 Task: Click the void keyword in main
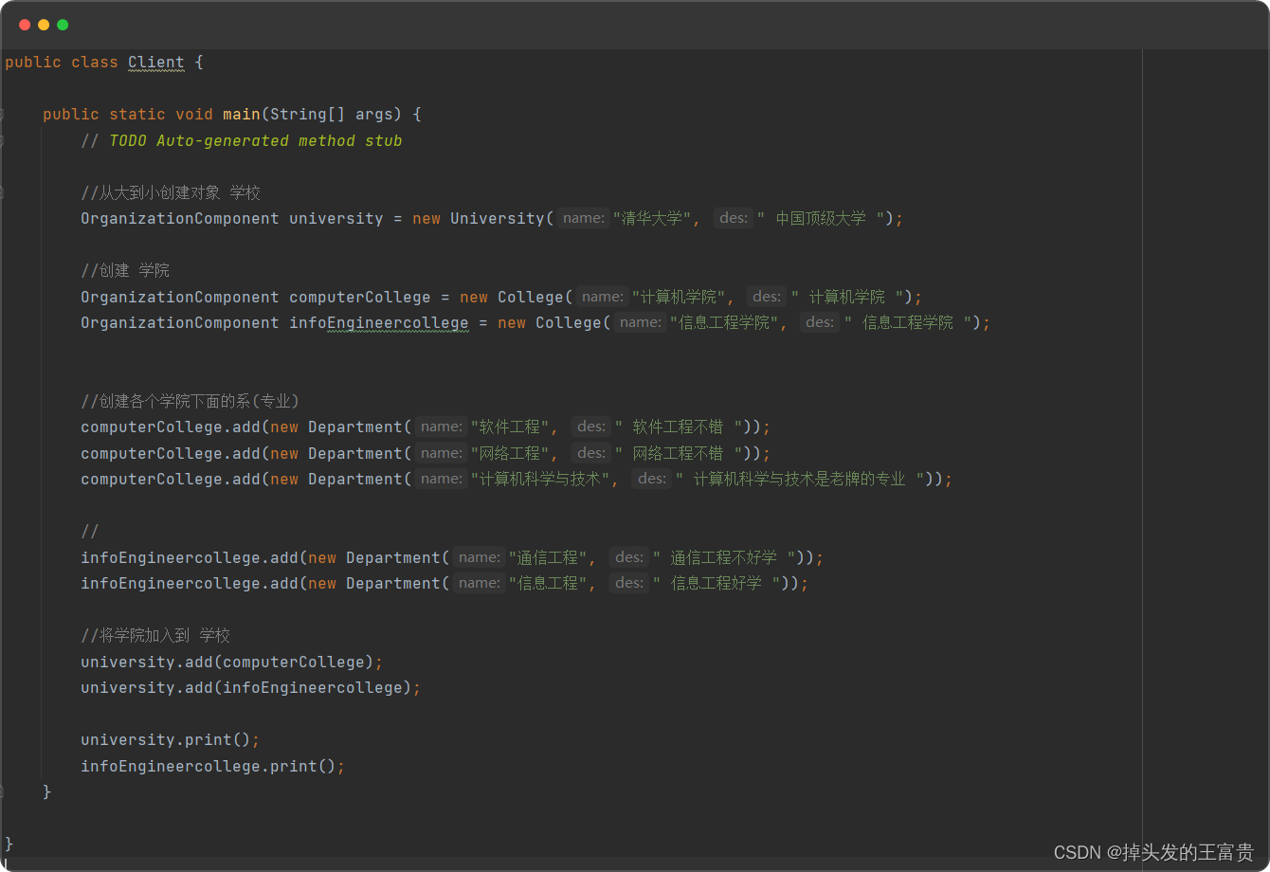[x=194, y=115]
